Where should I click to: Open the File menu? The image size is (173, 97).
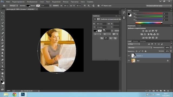(8, 2)
